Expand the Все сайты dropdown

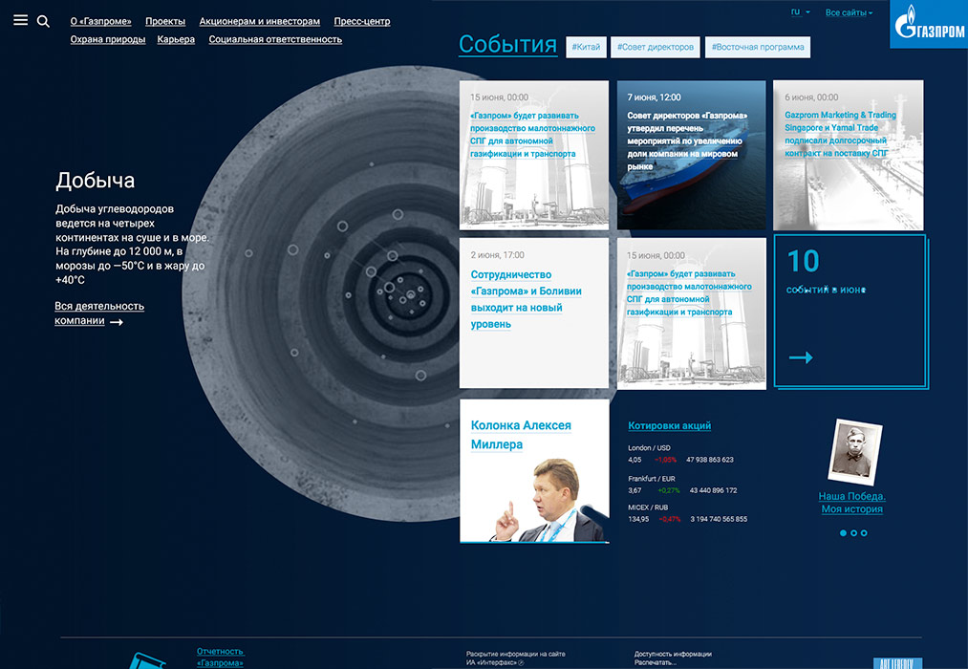[849, 13]
